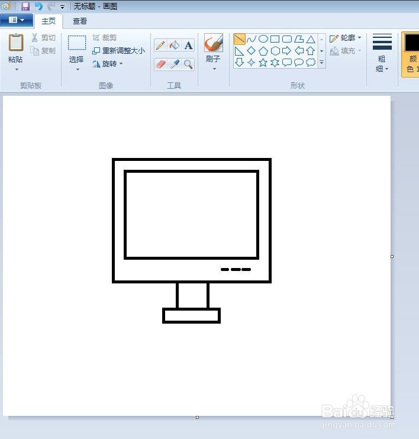Select the Line shape
This screenshot has width=419, height=439.
tap(239, 39)
